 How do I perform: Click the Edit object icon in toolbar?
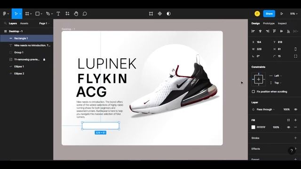[151, 14]
